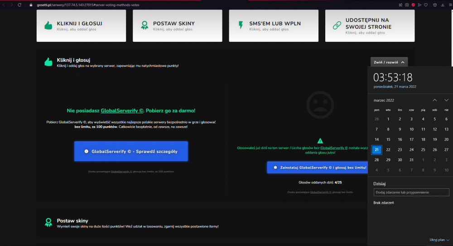Click the edit page share icon in address bar
This screenshot has width=453, height=246.
pos(400,5)
